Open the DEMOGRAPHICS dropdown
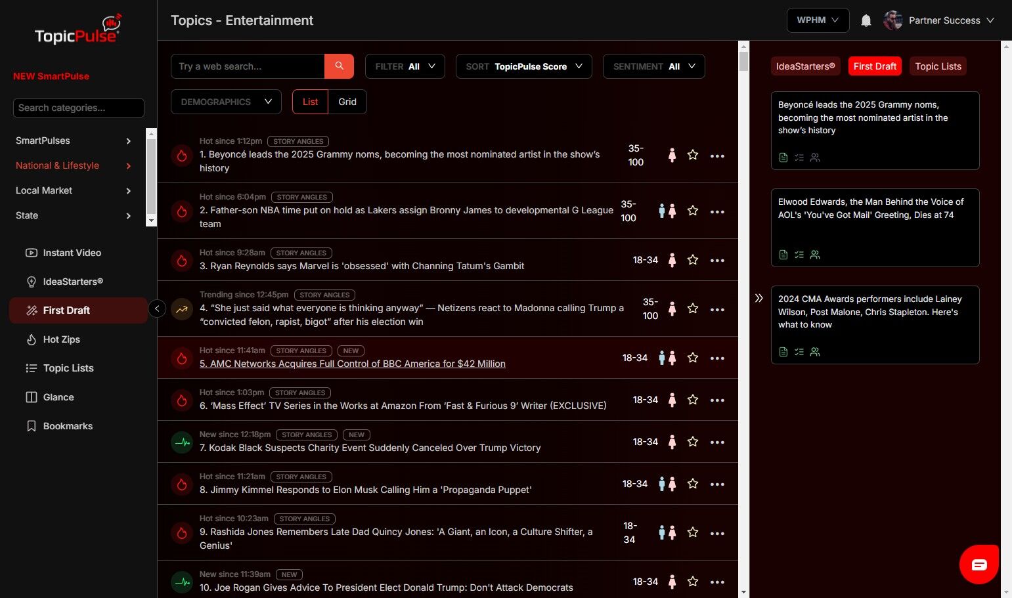Image resolution: width=1012 pixels, height=598 pixels. coord(226,102)
